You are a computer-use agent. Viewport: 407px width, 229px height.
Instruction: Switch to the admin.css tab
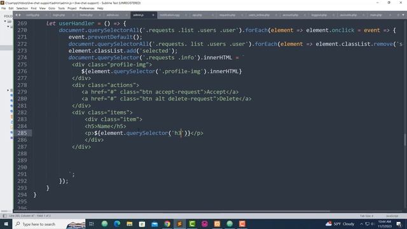(113, 15)
